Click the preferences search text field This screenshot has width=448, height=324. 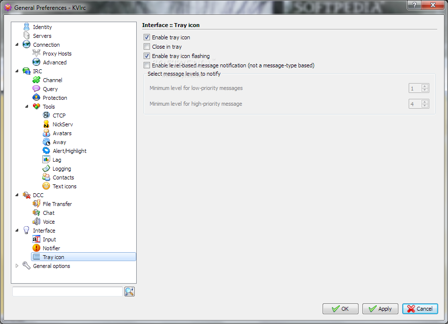tap(68, 292)
